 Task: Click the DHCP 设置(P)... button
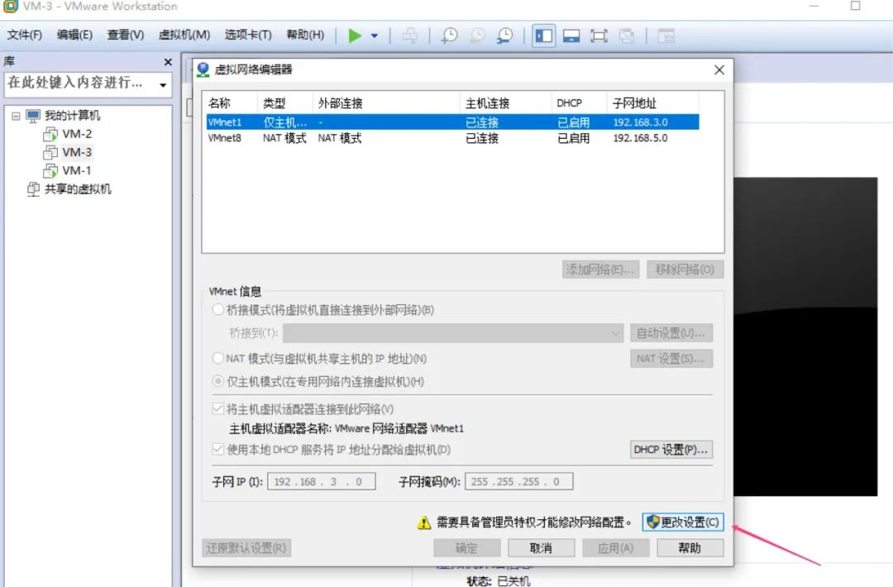(671, 450)
